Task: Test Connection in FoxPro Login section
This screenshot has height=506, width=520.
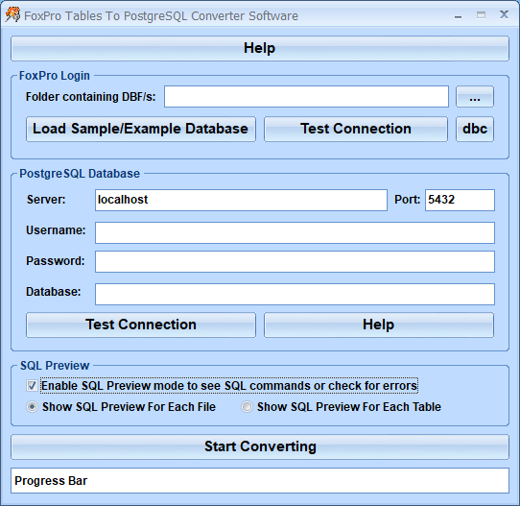Action: 356,129
